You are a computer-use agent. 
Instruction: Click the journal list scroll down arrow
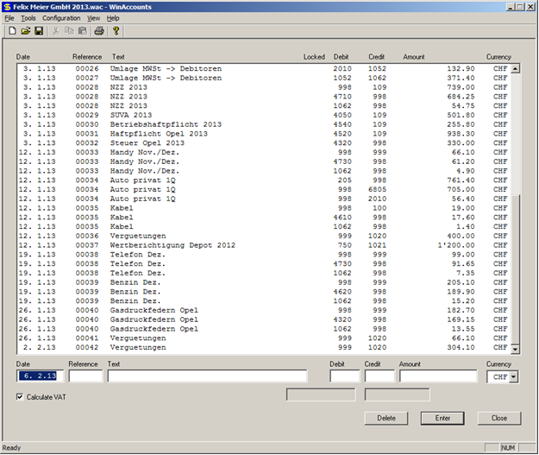[515, 350]
